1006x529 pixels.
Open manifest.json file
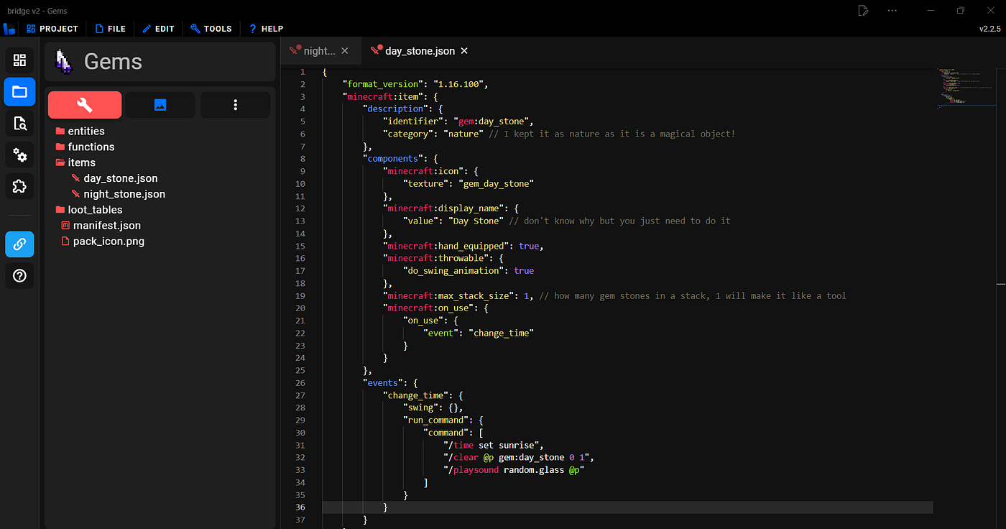point(106,226)
